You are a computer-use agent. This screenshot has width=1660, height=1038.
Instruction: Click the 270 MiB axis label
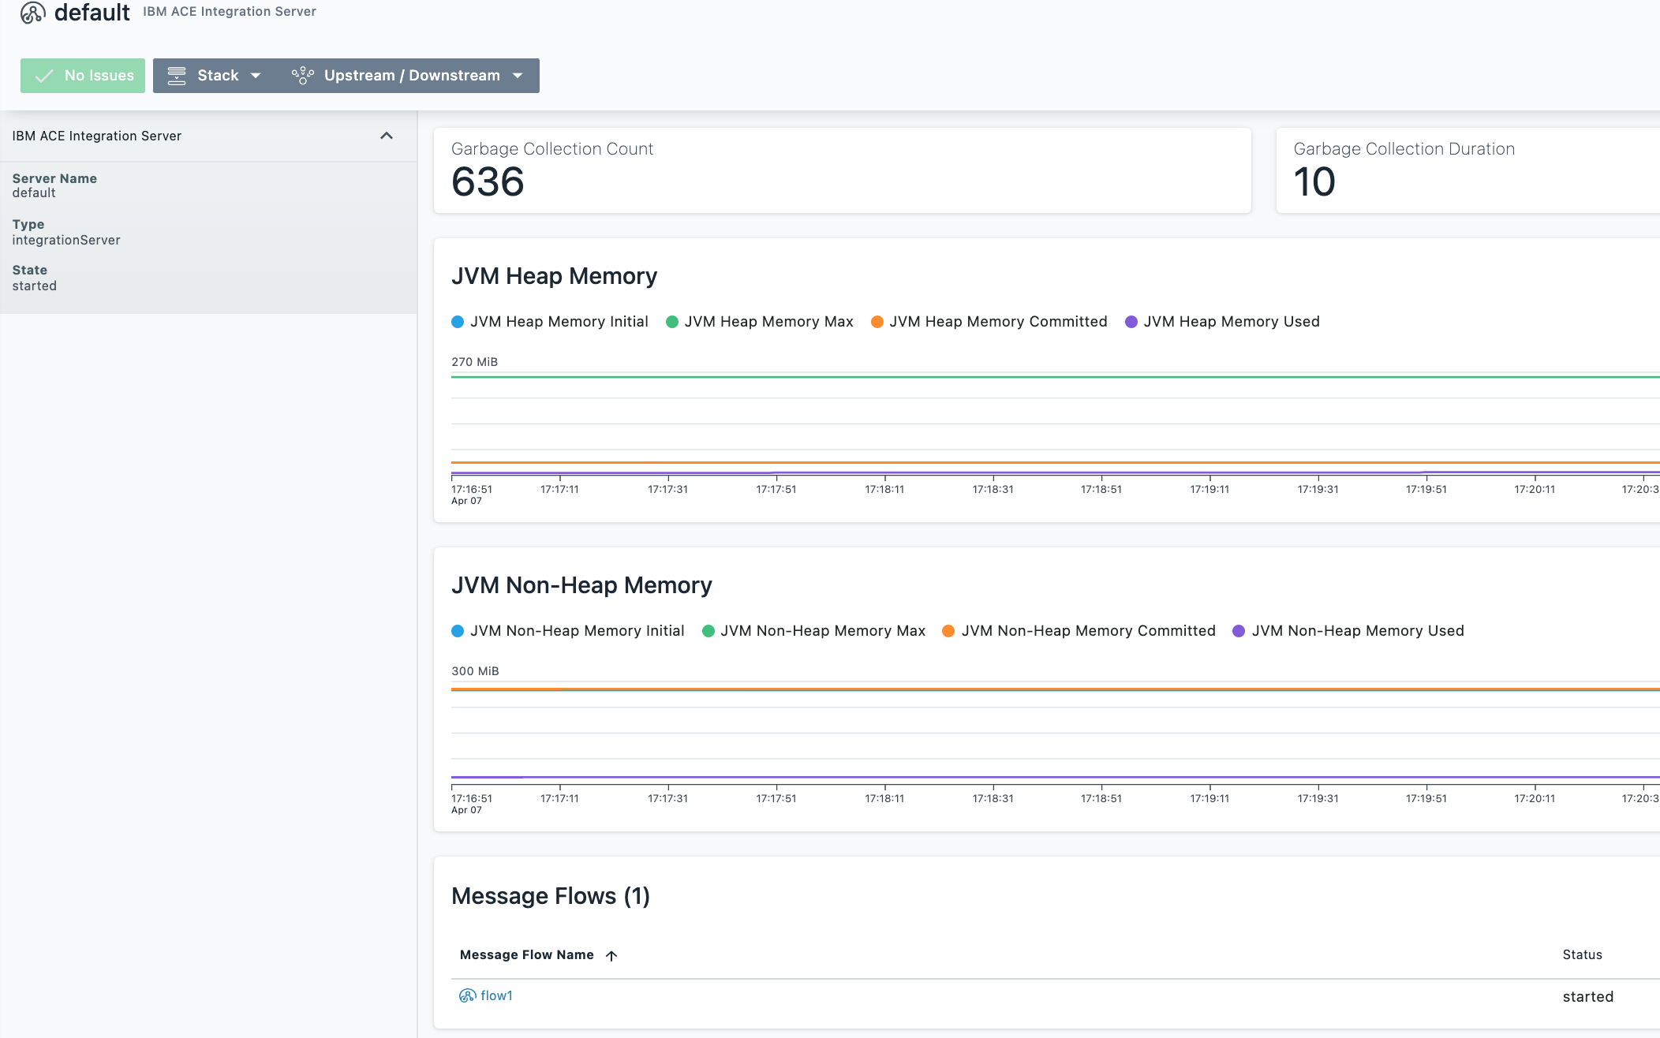point(475,362)
